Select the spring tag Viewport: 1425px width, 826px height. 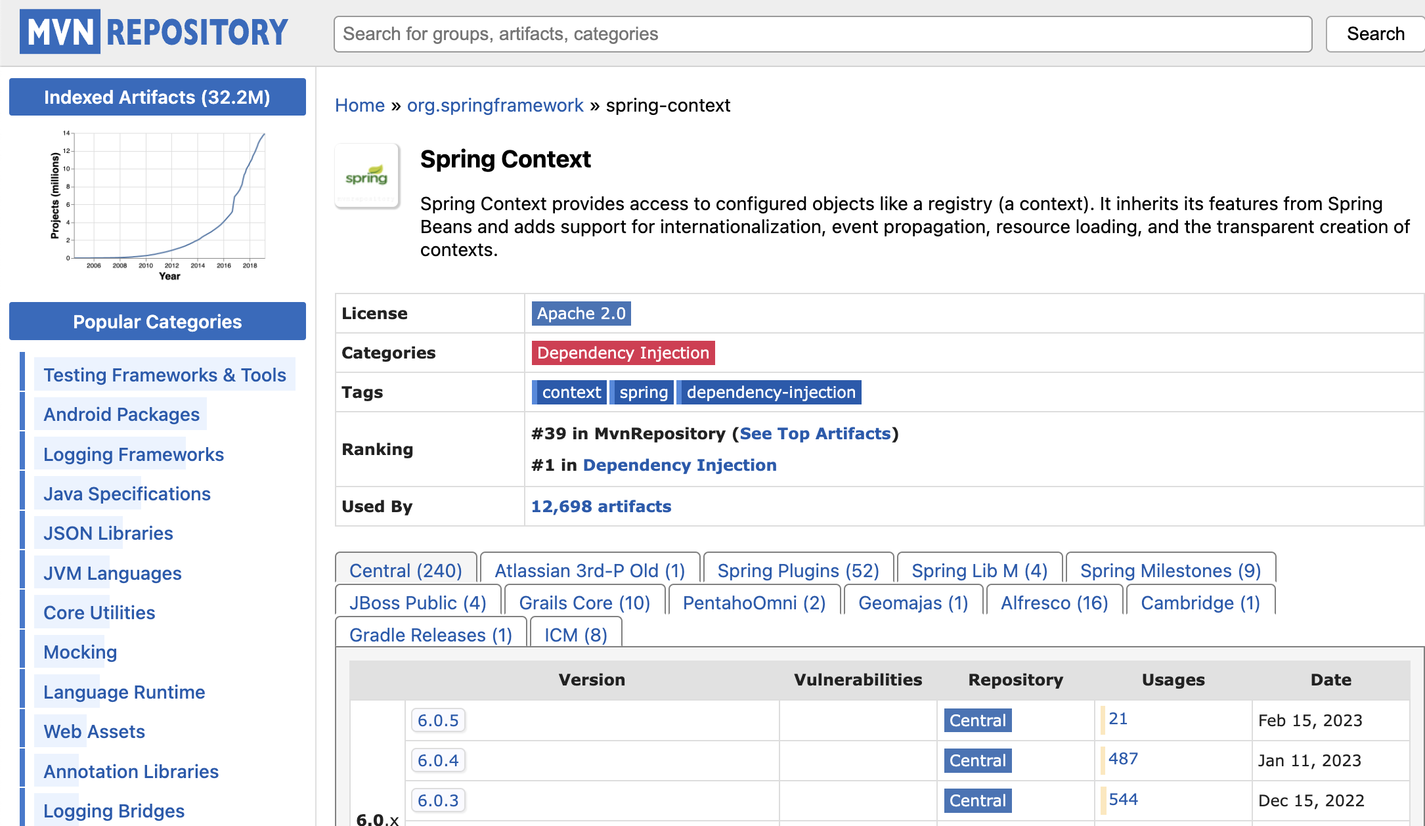pos(642,392)
